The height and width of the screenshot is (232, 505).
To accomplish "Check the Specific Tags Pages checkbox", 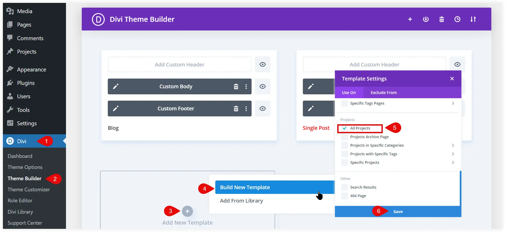I will (344, 103).
